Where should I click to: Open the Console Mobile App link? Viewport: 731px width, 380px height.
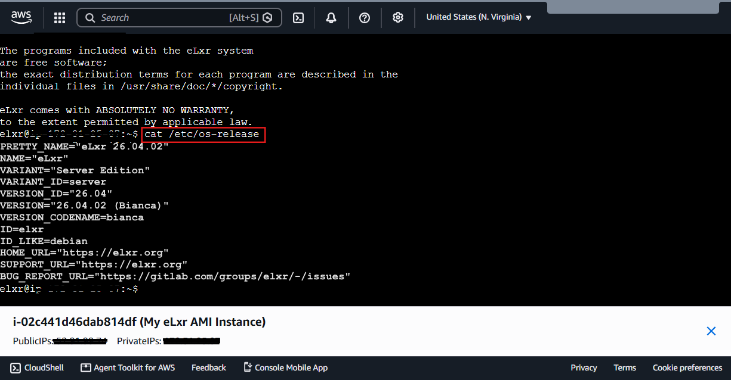pos(286,367)
